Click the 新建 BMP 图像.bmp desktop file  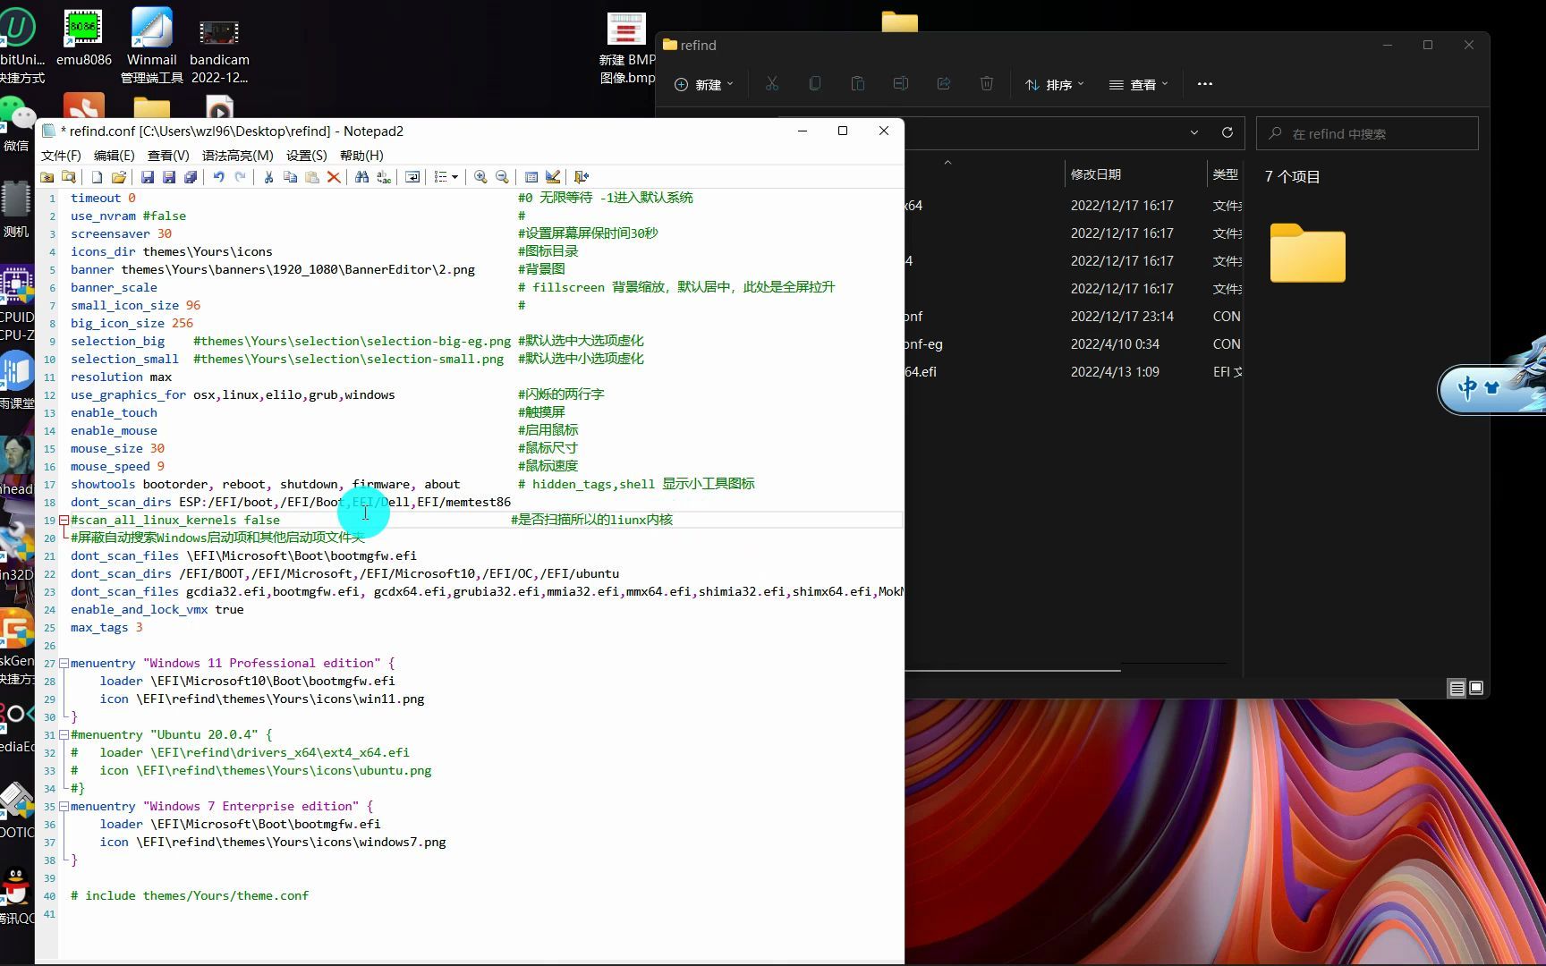[x=626, y=48]
